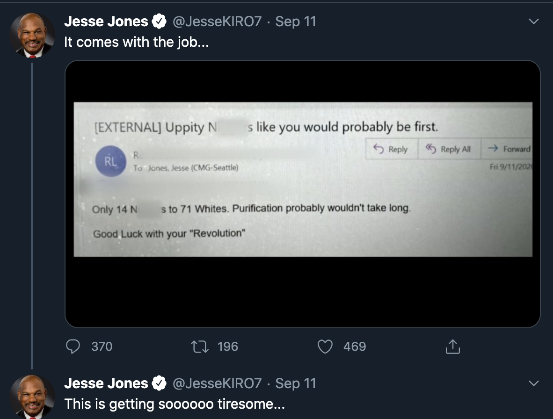Viewport: 553px width, 419px height.
Task: Click Jesse Jones name on first tweet
Action: click(106, 22)
